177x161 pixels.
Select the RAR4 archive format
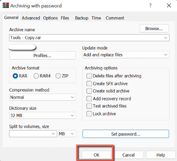(x=36, y=76)
